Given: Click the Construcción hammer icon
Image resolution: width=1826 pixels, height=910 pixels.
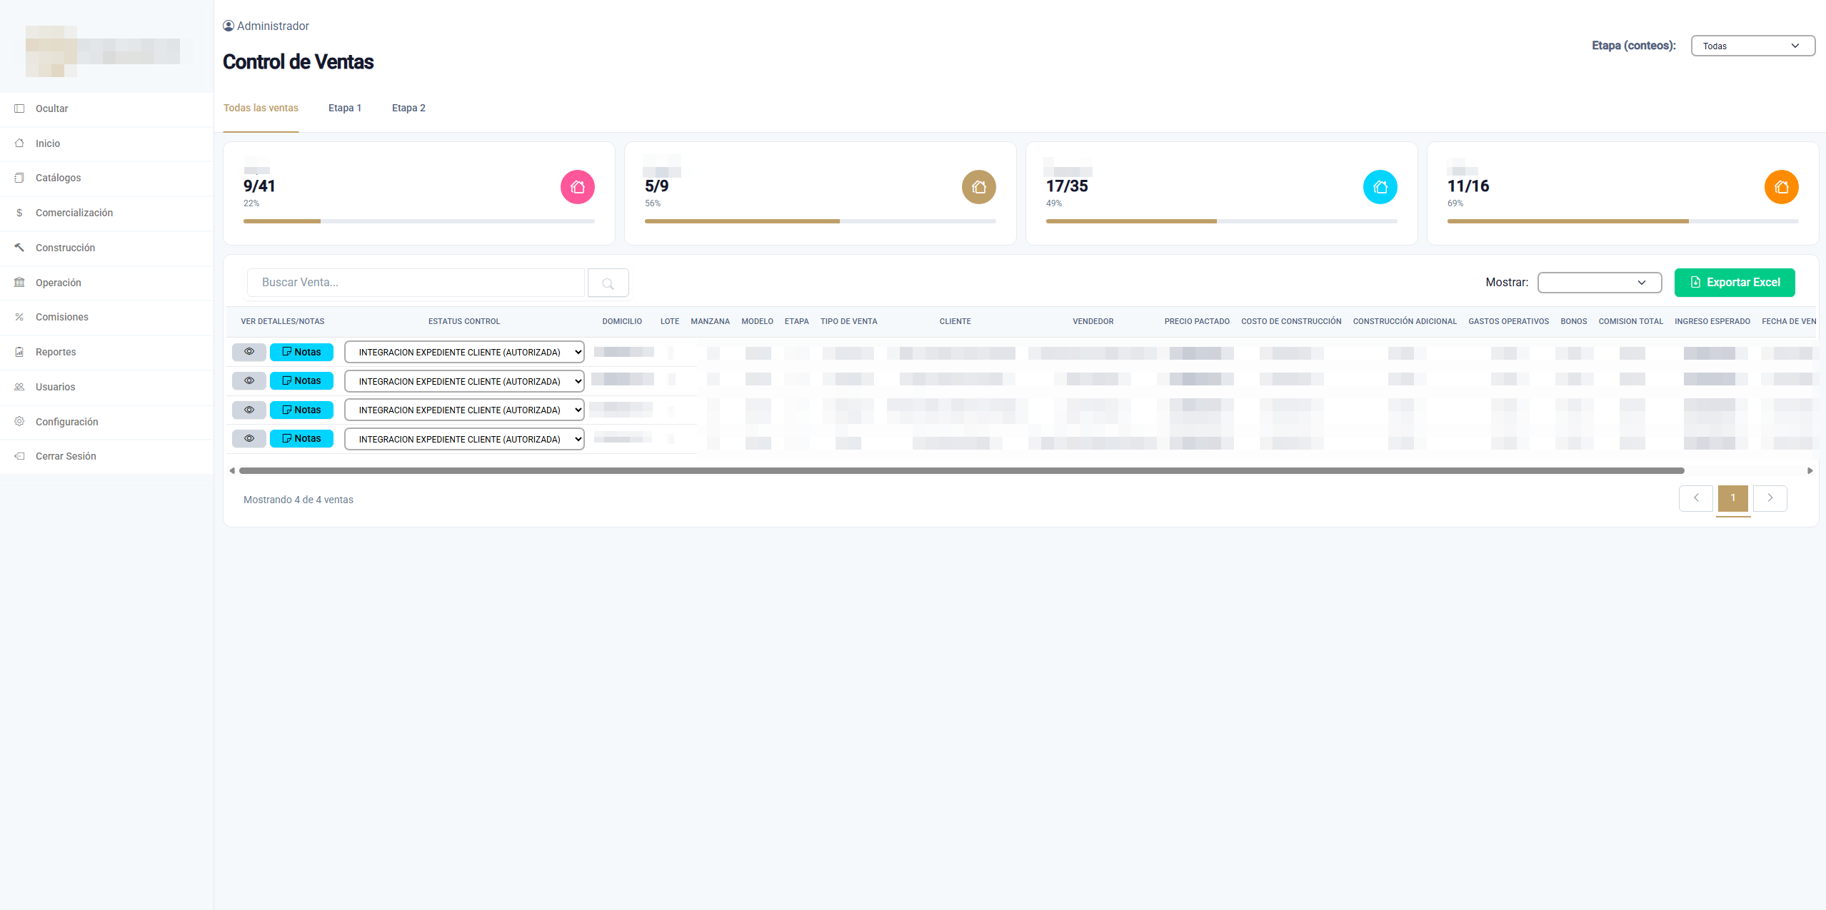Looking at the screenshot, I should tap(19, 248).
